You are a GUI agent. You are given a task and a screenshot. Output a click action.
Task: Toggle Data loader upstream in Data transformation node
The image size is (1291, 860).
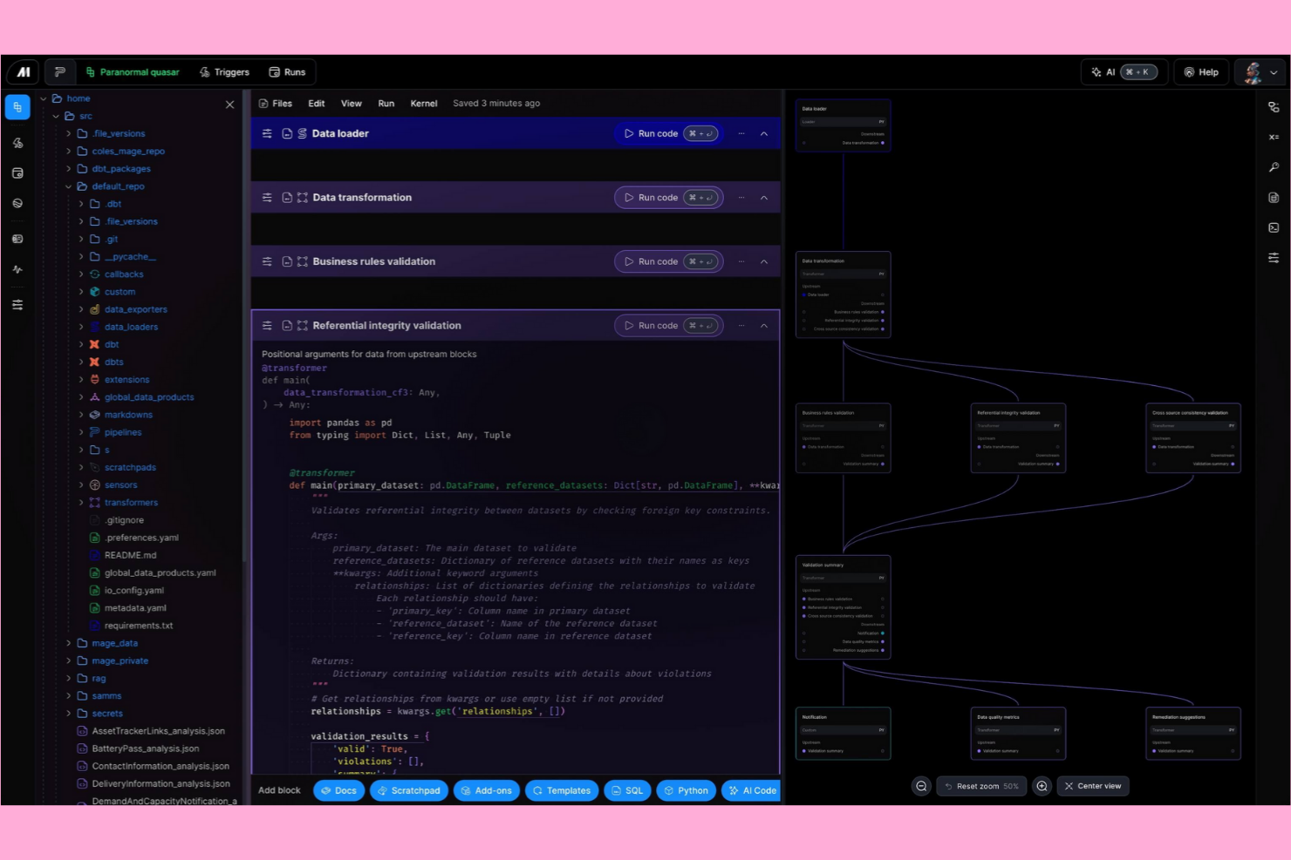click(x=804, y=295)
